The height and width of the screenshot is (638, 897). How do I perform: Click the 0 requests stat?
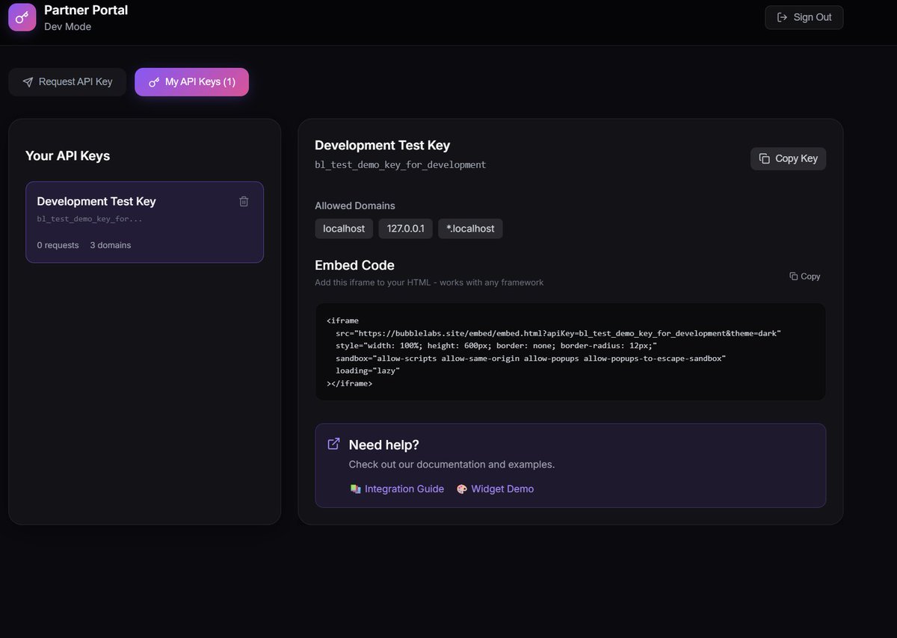58,245
